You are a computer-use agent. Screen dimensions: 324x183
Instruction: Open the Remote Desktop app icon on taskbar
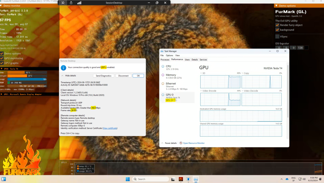[188, 179]
